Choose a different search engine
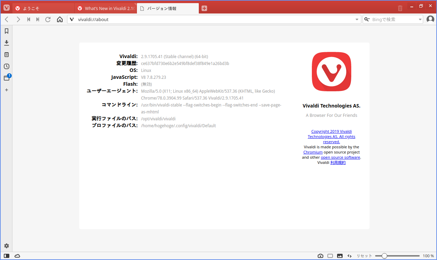 pyautogui.click(x=367, y=19)
